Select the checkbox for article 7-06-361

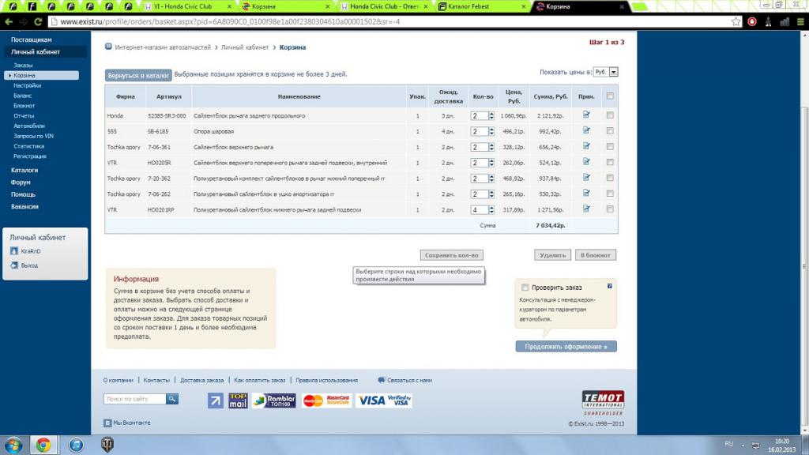[x=610, y=146]
